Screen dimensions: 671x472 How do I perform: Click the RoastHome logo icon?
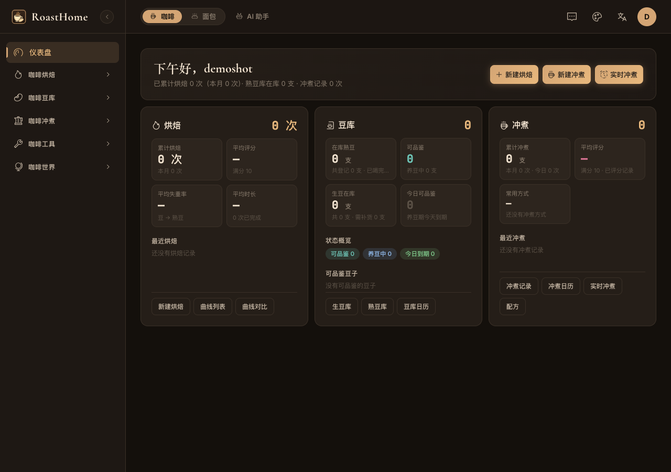19,17
